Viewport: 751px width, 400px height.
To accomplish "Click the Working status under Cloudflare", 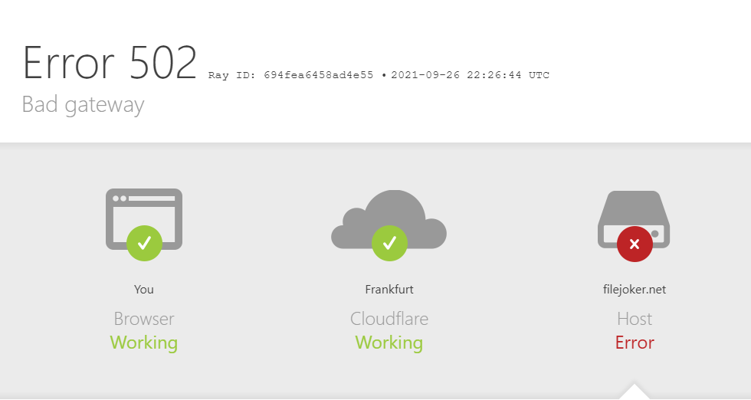I will click(x=389, y=343).
